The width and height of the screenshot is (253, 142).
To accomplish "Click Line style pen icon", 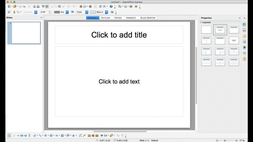I will (14, 12).
